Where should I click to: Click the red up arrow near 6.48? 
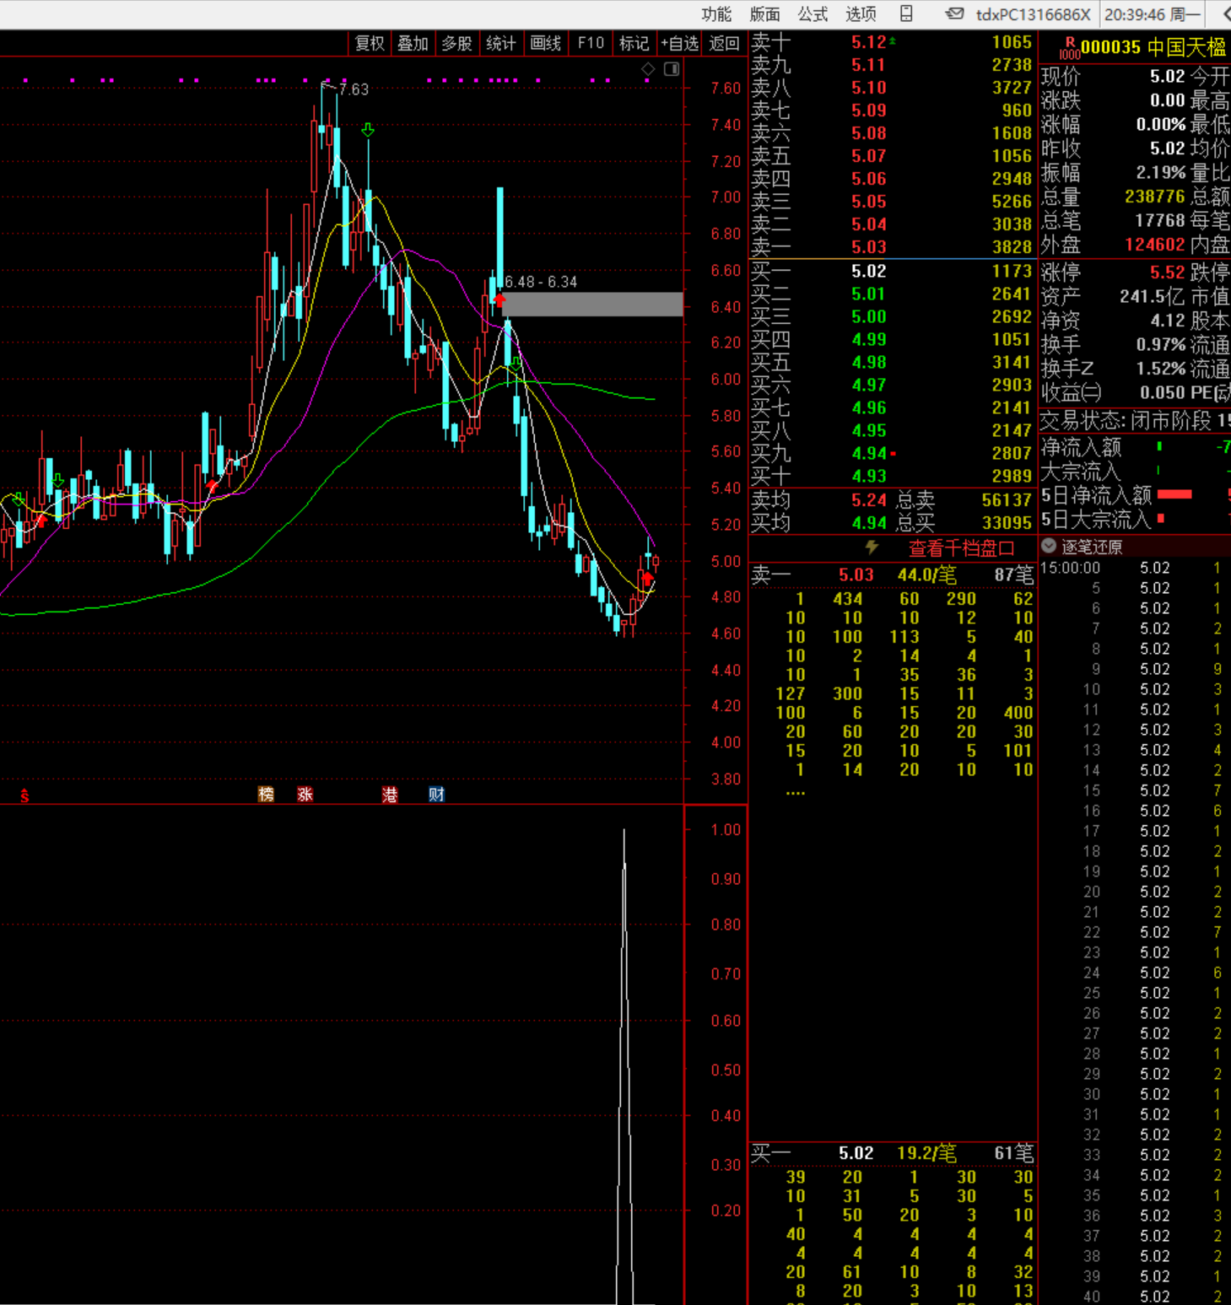tap(499, 299)
